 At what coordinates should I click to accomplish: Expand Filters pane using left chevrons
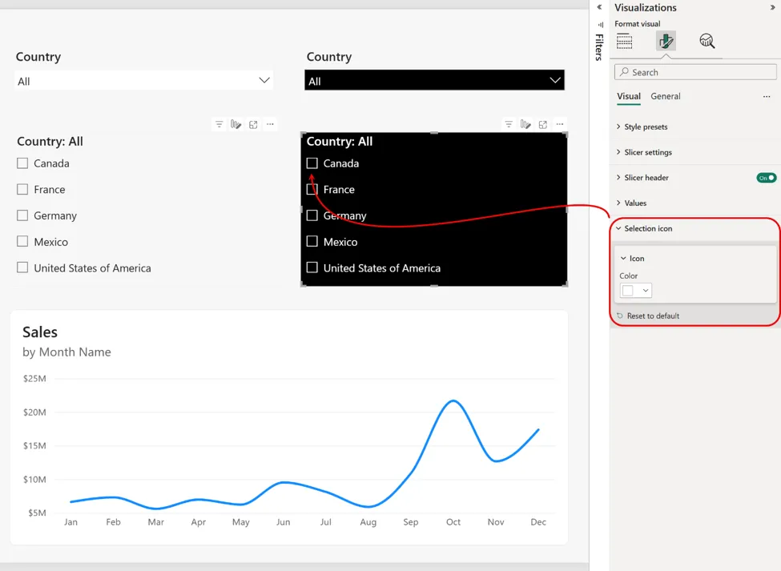coord(600,7)
